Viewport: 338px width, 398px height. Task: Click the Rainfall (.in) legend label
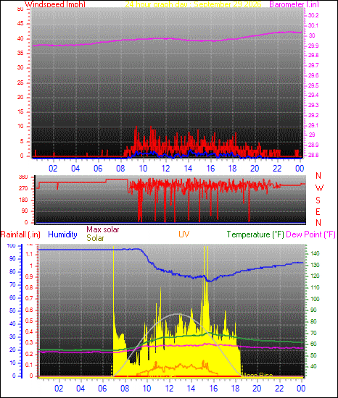(20, 234)
